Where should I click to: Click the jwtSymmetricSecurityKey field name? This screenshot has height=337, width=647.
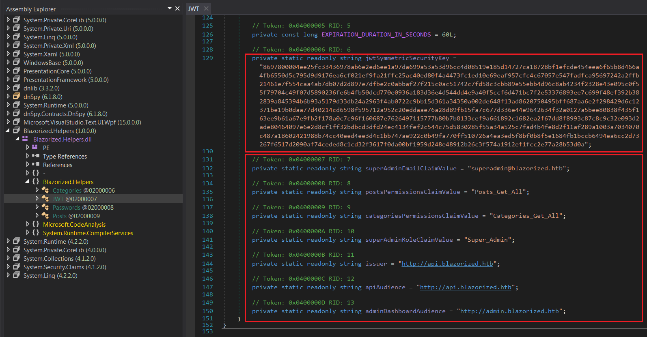click(x=407, y=58)
